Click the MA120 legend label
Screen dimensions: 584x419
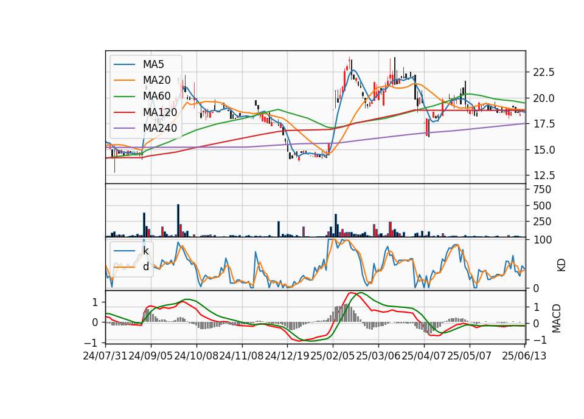coord(160,112)
